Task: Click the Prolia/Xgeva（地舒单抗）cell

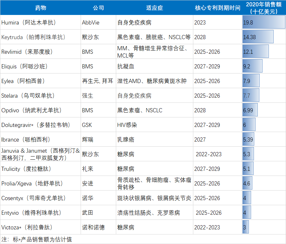Action: 41,183
